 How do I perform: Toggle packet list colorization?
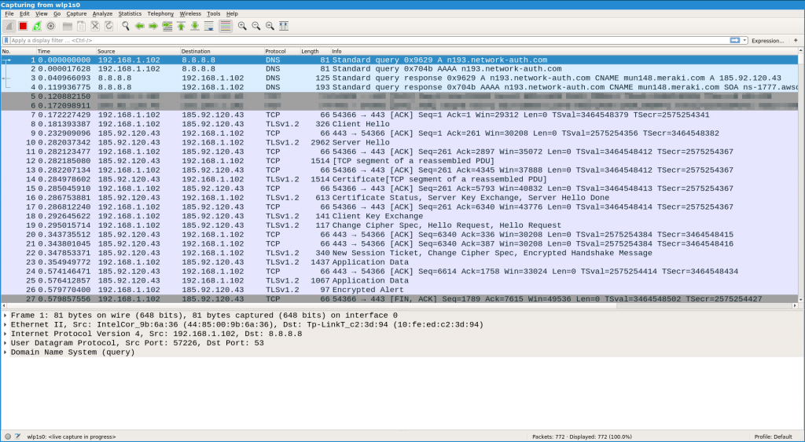(226, 26)
